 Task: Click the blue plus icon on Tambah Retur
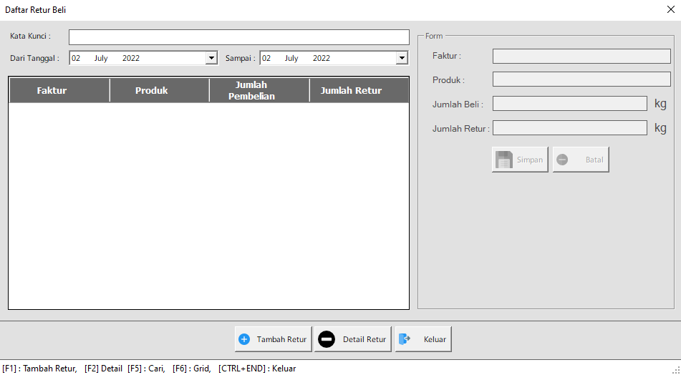click(244, 339)
